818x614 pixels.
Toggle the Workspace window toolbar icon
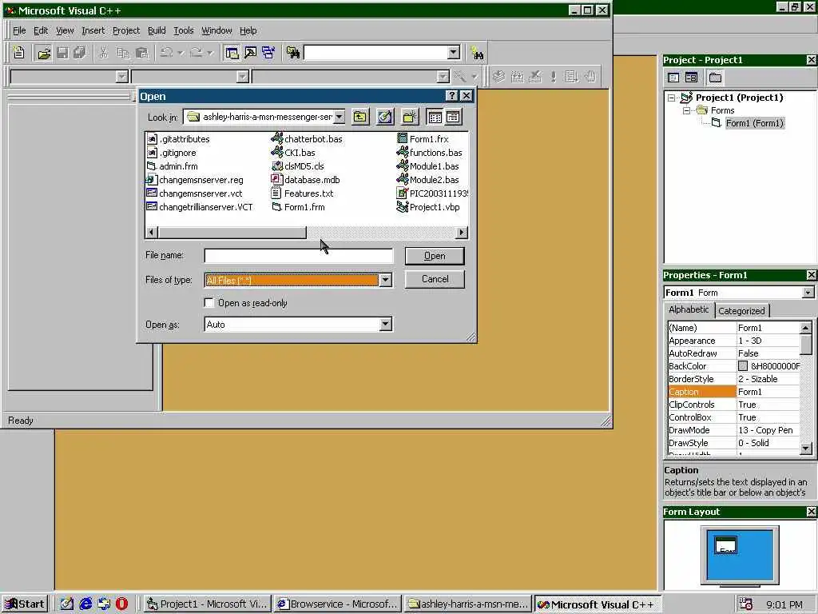click(232, 53)
